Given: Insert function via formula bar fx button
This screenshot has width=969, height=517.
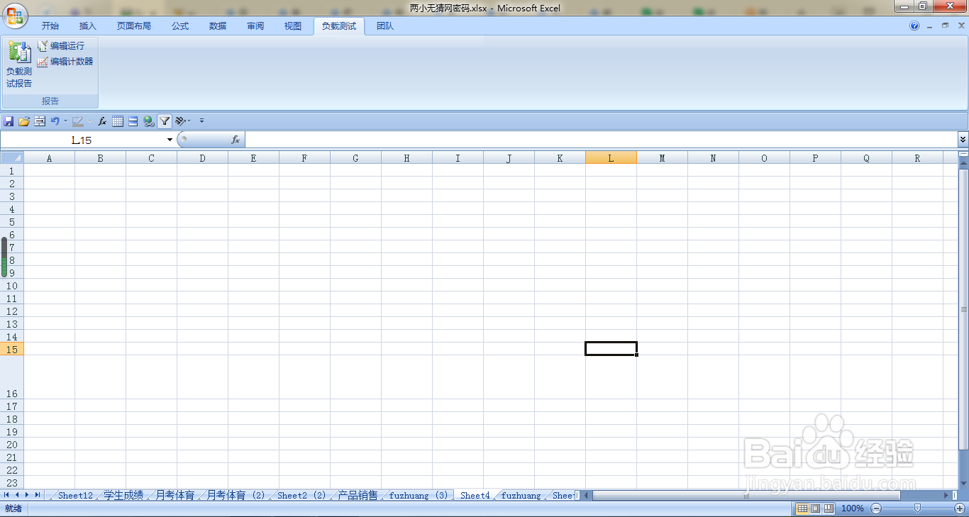Looking at the screenshot, I should 236,140.
